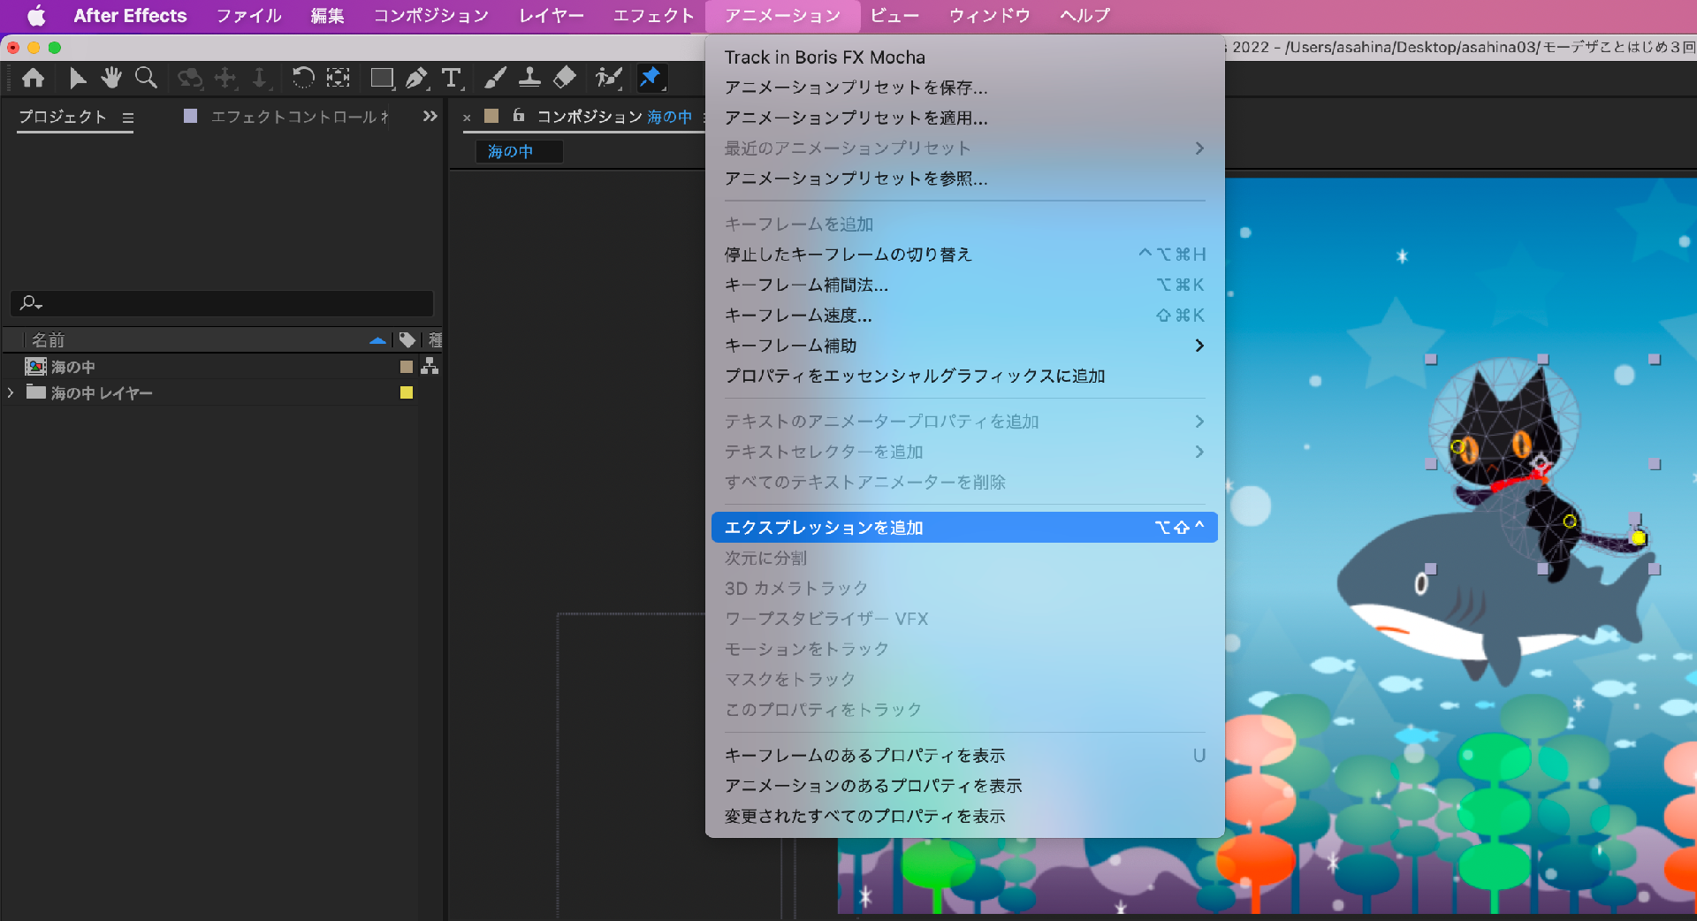Open the エフェクト menu in menu bar
The width and height of the screenshot is (1697, 921).
[653, 16]
